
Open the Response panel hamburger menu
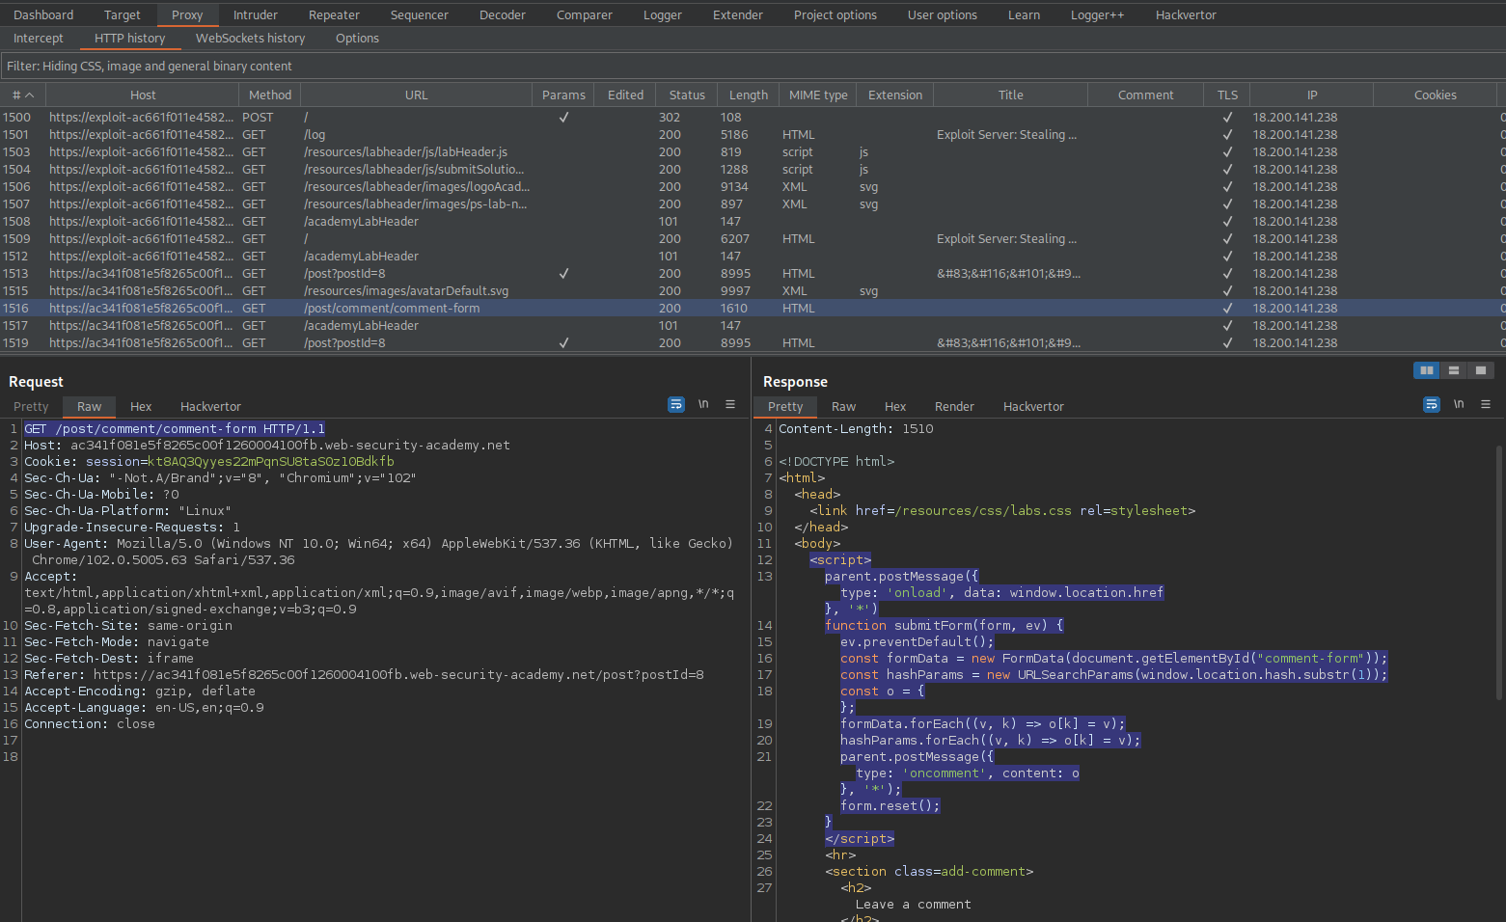coord(1486,405)
